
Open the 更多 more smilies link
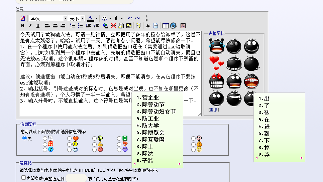point(213,110)
